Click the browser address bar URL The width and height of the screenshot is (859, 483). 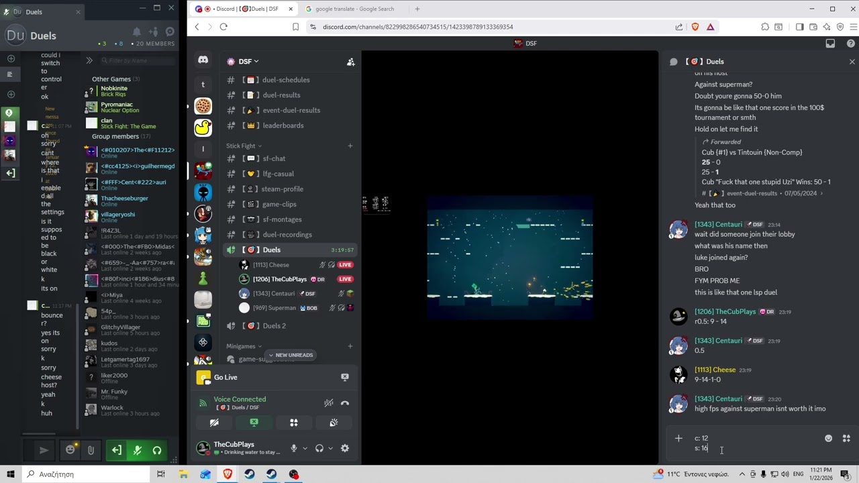tap(418, 27)
